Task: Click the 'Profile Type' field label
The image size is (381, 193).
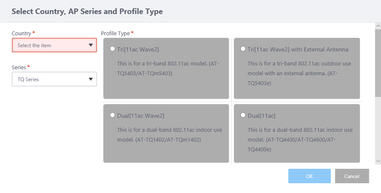Action: 115,33
